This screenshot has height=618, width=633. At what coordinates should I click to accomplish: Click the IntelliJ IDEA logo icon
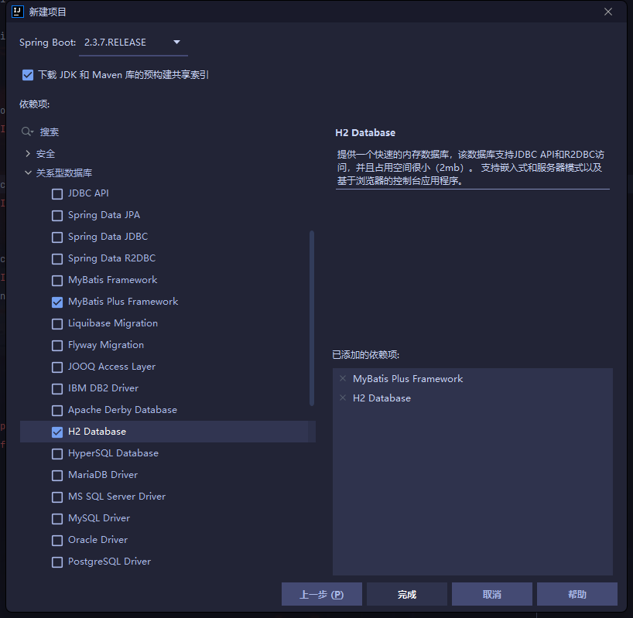click(x=17, y=12)
